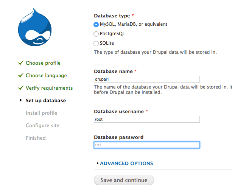Image resolution: width=232 pixels, height=187 pixels.
Task: Click the Configure site step
Action: pyautogui.click(x=42, y=125)
